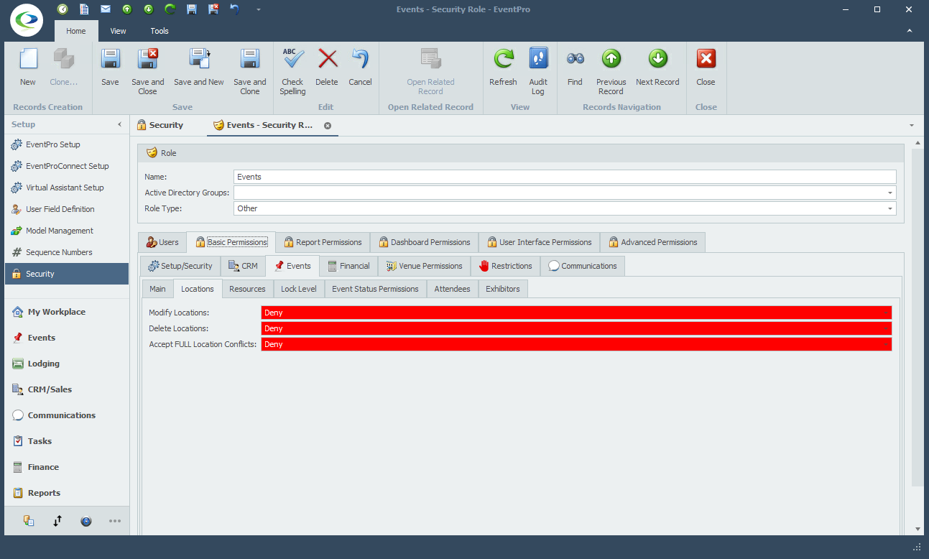Click the envelope icon in quick access toolbar

pyautogui.click(x=106, y=9)
